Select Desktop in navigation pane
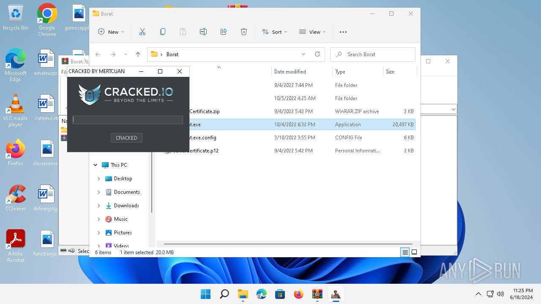This screenshot has height=304, width=541. (123, 179)
